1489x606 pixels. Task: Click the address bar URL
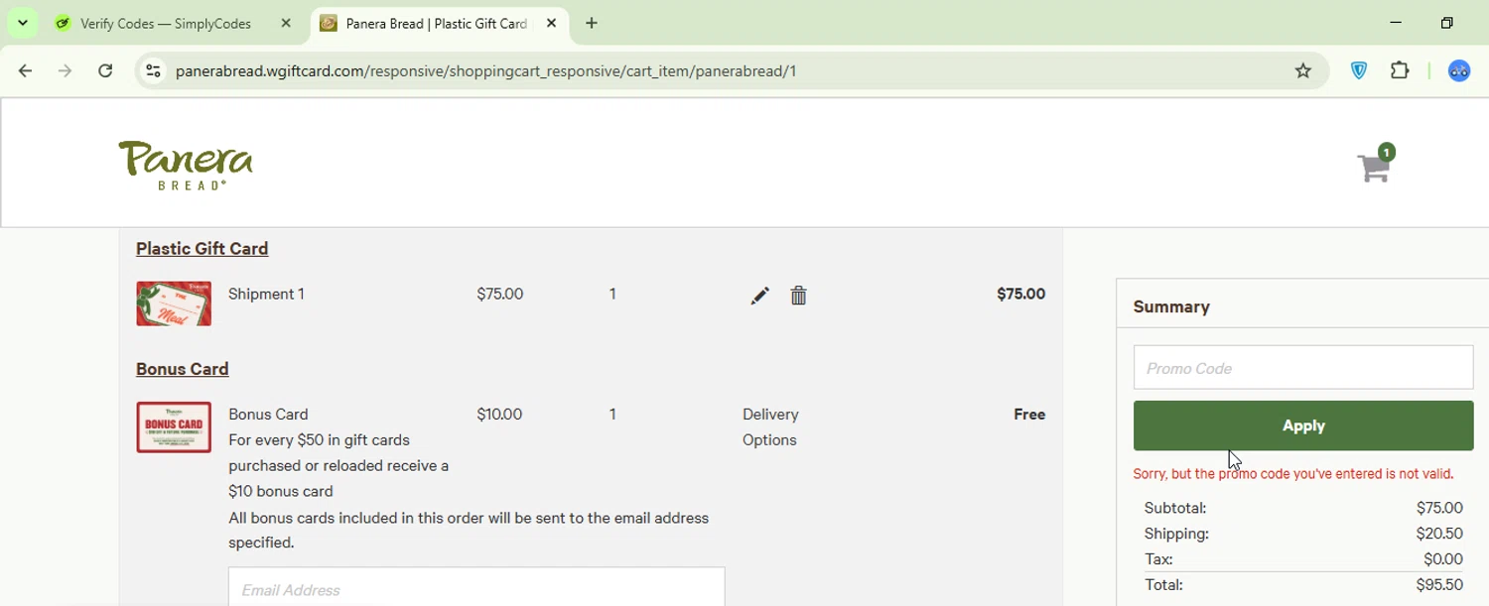point(486,70)
